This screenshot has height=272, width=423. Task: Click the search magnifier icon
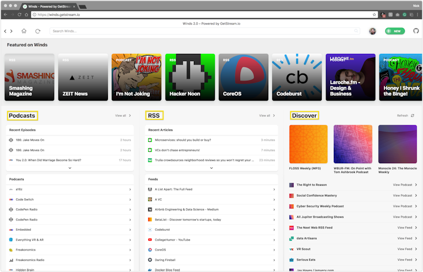[x=356, y=31]
